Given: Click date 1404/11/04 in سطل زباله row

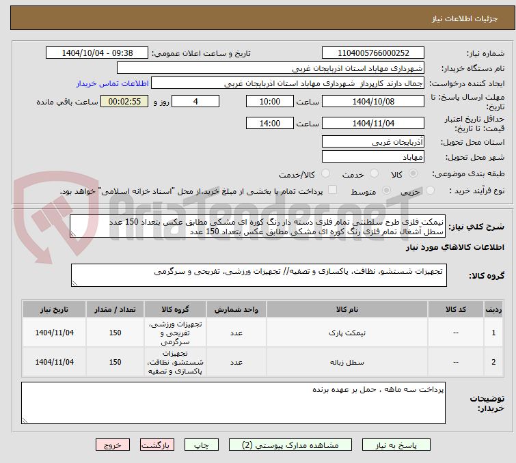Looking at the screenshot, I should click(x=54, y=362).
